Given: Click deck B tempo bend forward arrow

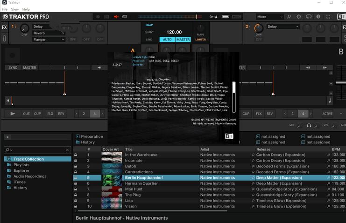Looking at the screenshot, I should (x=325, y=68).
